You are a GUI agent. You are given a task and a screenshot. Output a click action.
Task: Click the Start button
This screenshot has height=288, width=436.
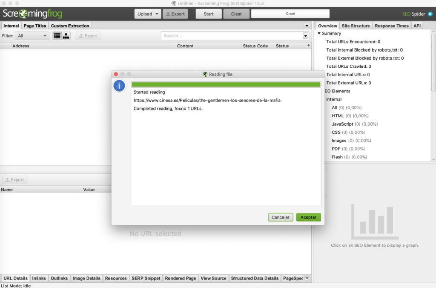point(209,14)
